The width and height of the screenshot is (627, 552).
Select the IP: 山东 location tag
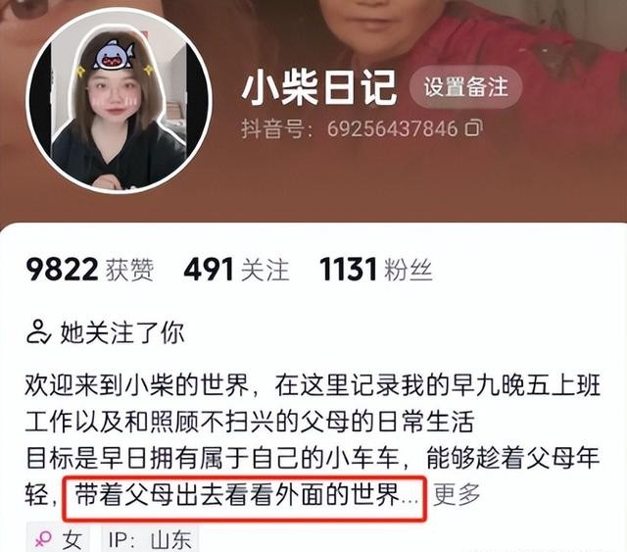tap(150, 539)
